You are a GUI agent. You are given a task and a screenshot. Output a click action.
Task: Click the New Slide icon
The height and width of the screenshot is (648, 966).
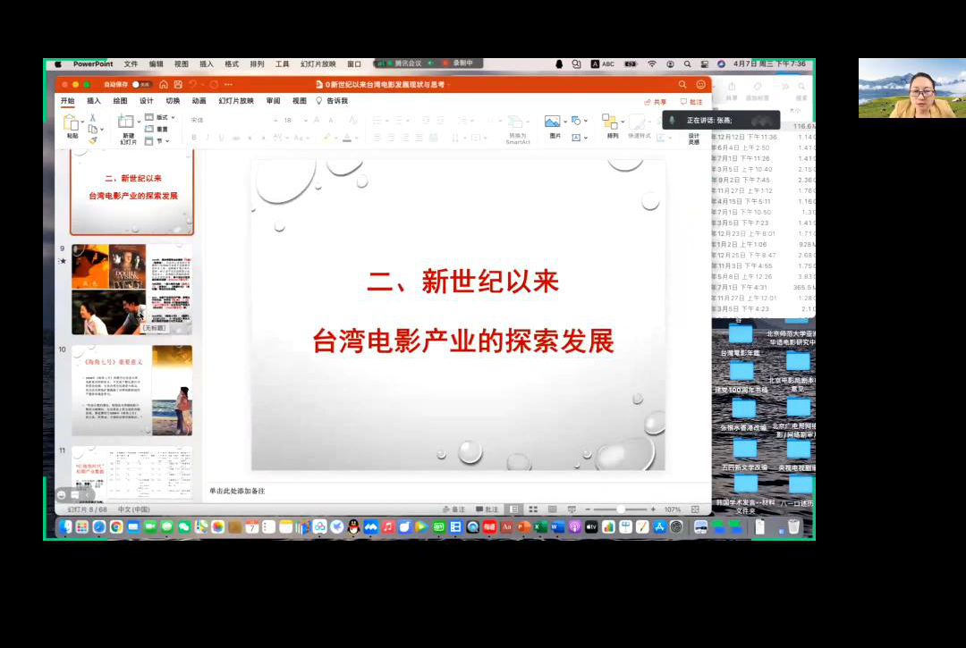[x=128, y=123]
